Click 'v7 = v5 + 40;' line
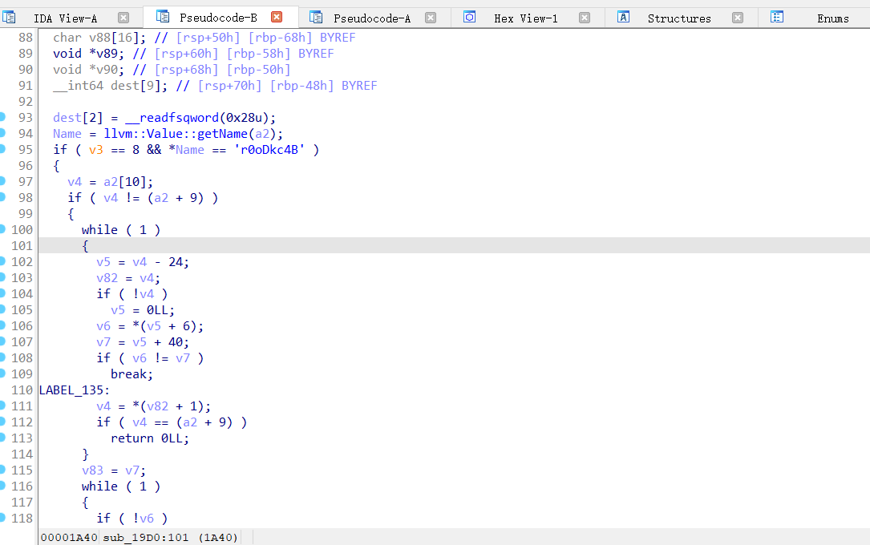Screen dimensions: 870x545 [143, 342]
